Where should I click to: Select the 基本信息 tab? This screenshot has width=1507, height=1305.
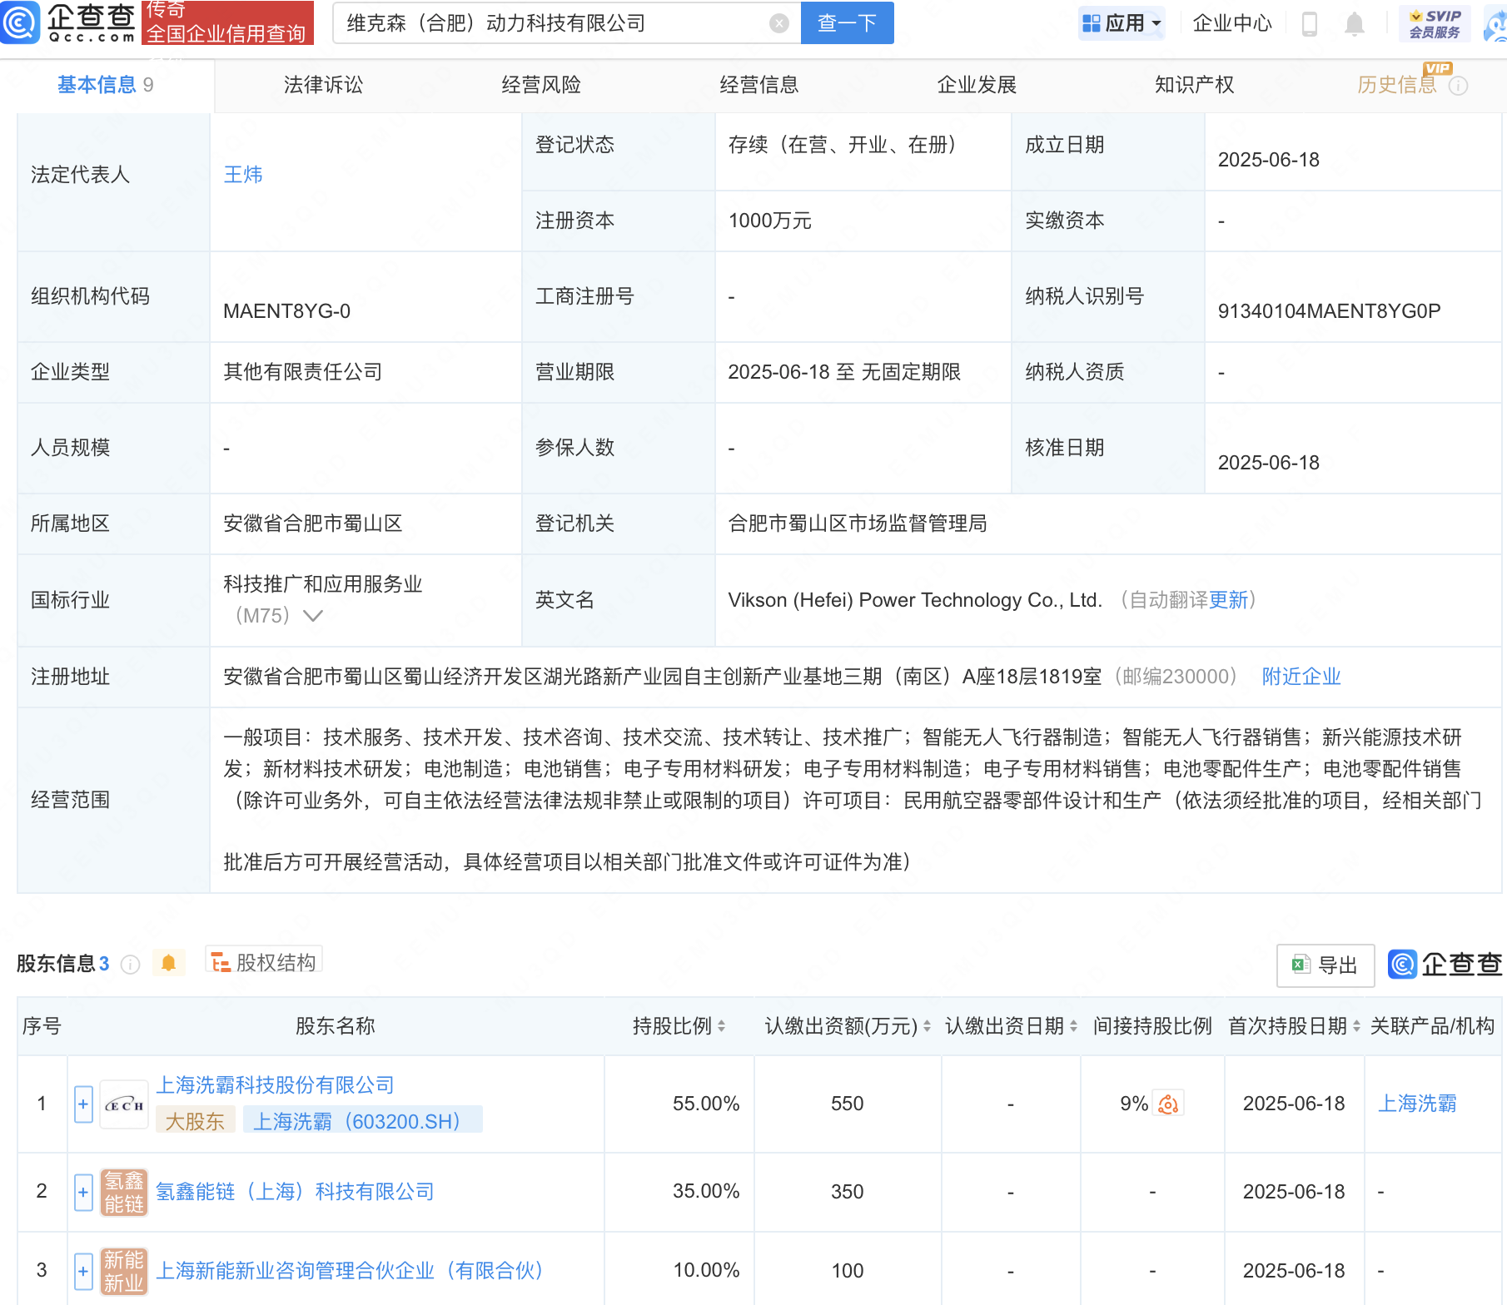click(106, 85)
